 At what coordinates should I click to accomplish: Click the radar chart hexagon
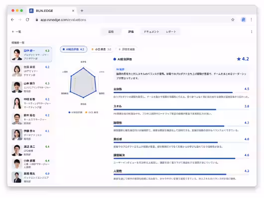tap(83, 83)
